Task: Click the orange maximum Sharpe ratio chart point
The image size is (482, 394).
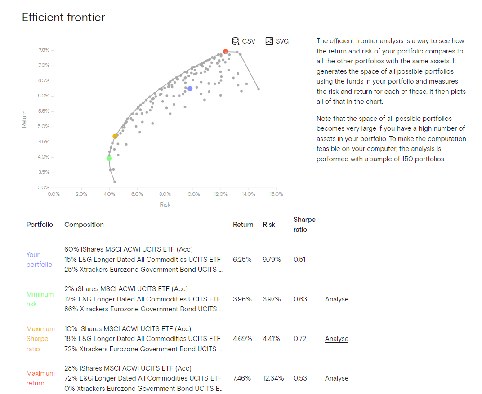Action: pyautogui.click(x=115, y=136)
